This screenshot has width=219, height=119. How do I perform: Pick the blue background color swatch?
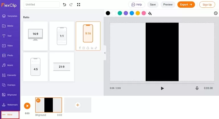[132, 13]
